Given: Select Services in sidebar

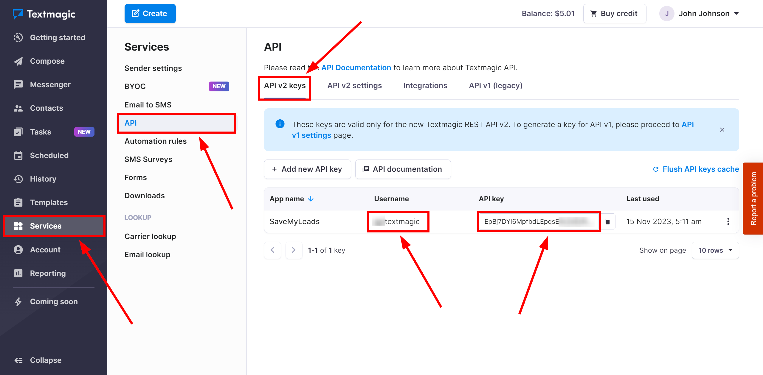Looking at the screenshot, I should pos(54,226).
